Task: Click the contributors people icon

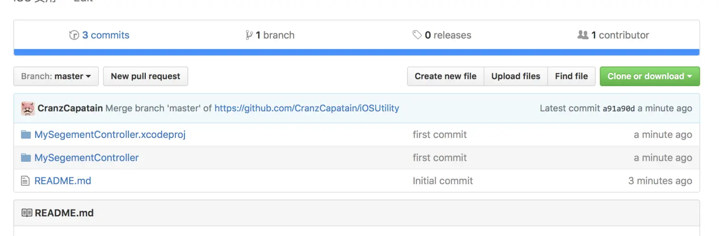Action: pos(583,35)
